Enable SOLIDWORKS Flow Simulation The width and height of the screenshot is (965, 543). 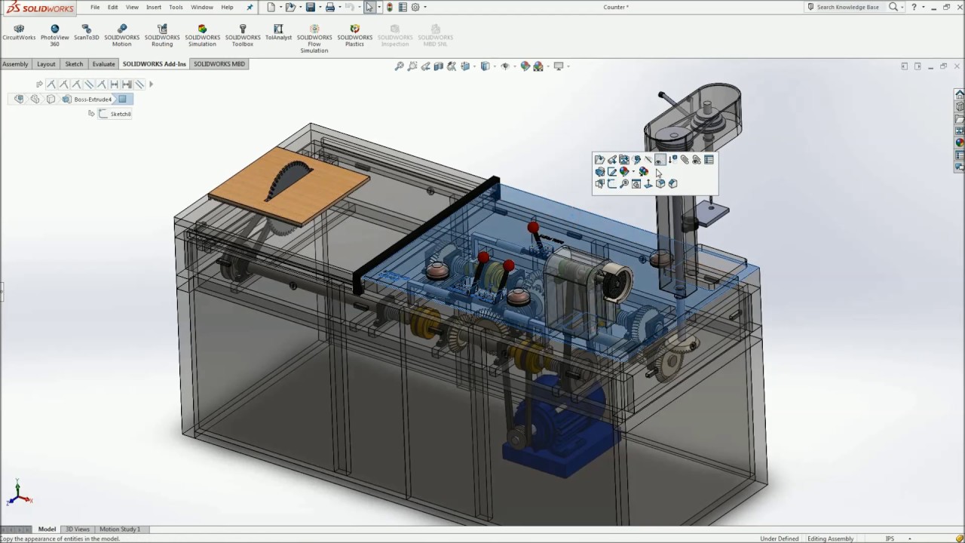(314, 38)
